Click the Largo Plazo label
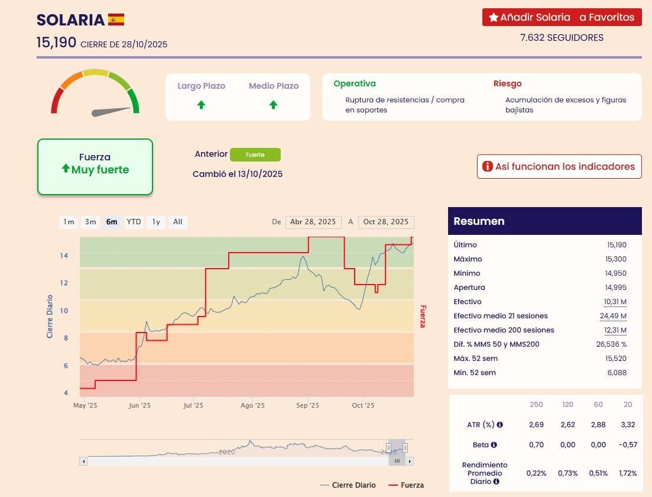652x497 pixels. pyautogui.click(x=201, y=86)
